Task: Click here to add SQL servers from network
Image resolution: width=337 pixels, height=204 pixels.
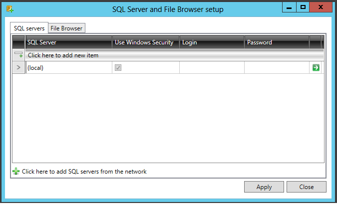Action: 84,172
